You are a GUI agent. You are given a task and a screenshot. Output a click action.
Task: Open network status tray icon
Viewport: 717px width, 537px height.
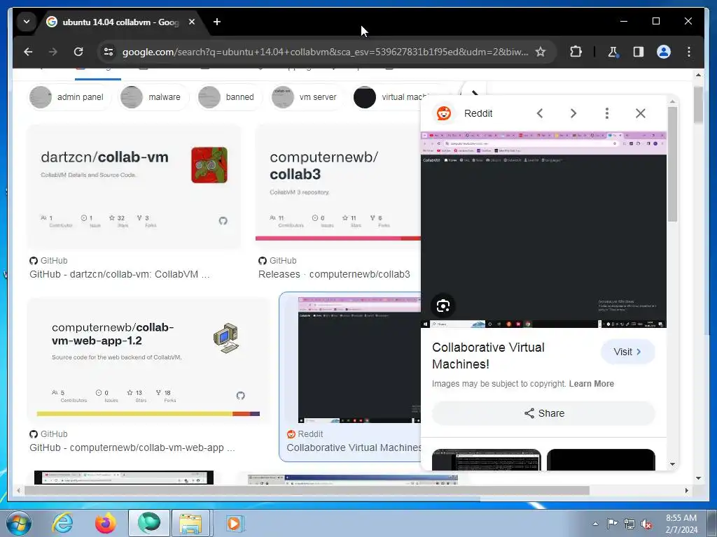629,524
